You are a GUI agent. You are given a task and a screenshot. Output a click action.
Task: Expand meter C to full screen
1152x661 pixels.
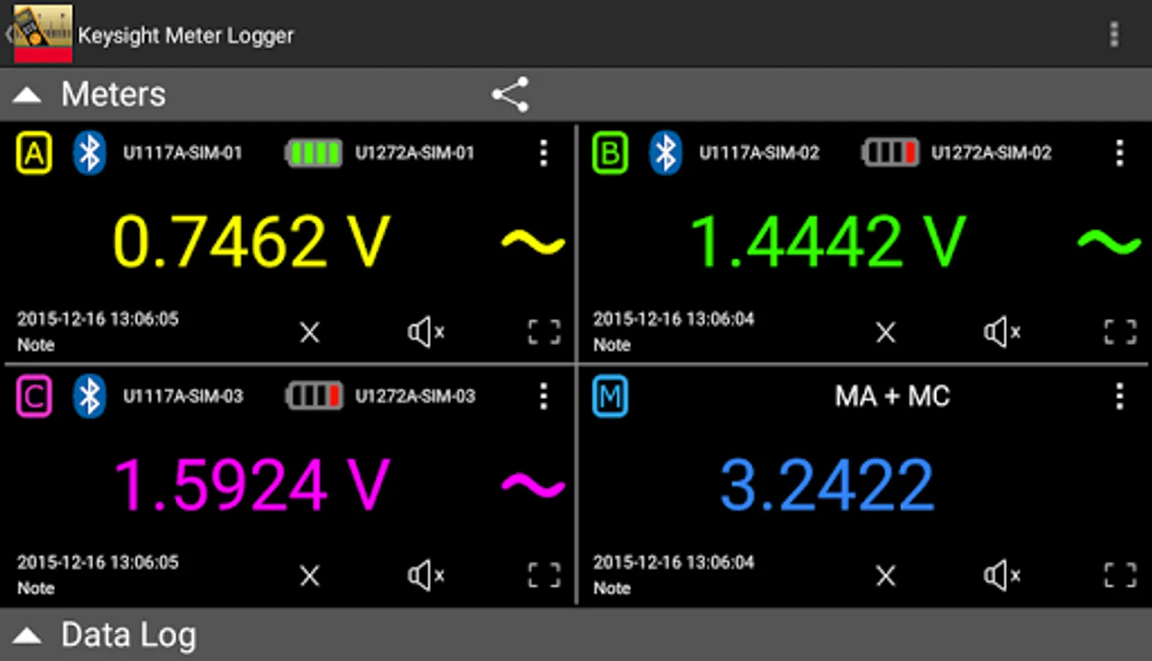544,575
